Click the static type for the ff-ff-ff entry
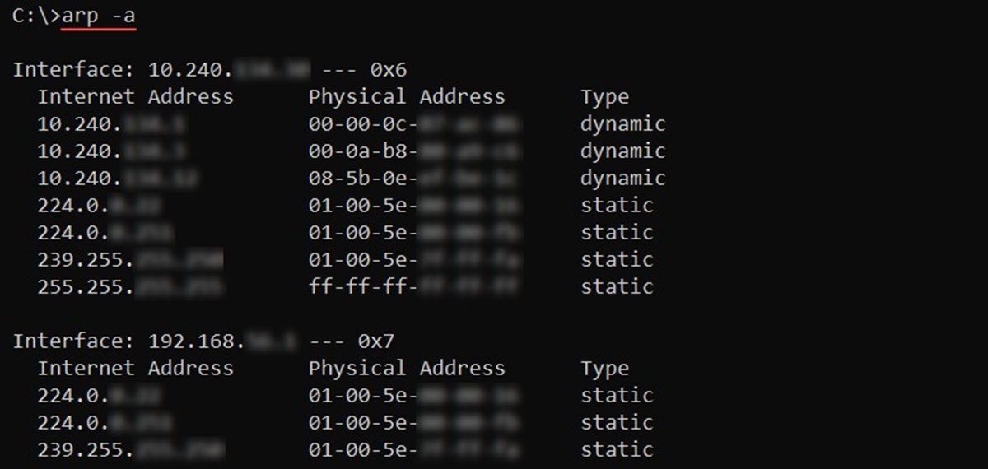 (617, 287)
